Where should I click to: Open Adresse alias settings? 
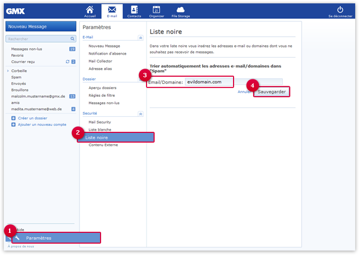(x=100, y=69)
